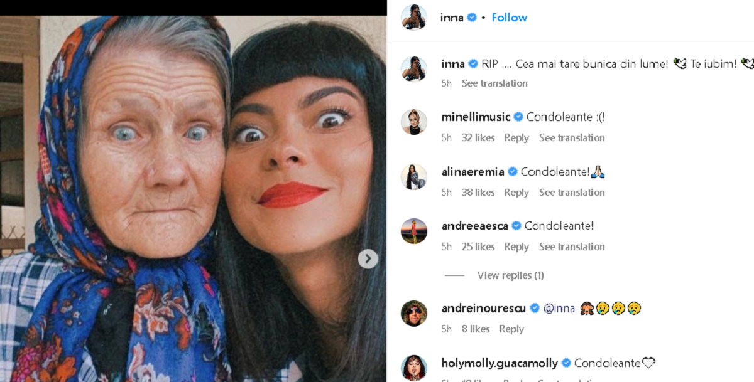The height and width of the screenshot is (382, 754).
Task: Click alinaeremia's profile picture
Action: coord(414,177)
